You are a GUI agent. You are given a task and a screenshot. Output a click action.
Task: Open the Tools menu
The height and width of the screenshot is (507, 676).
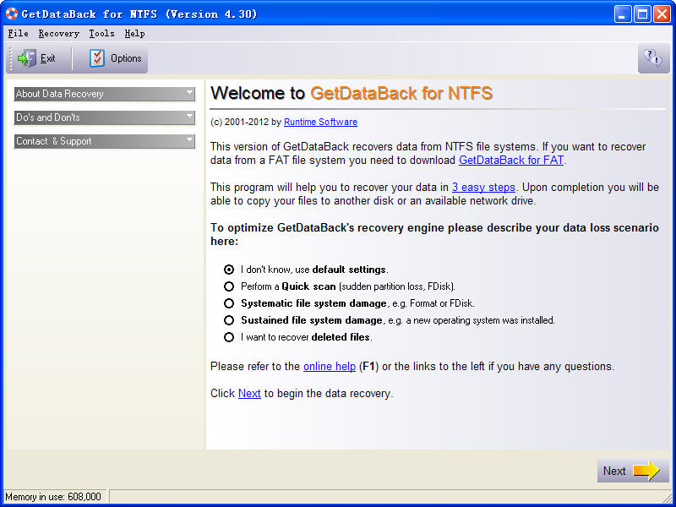click(x=101, y=34)
